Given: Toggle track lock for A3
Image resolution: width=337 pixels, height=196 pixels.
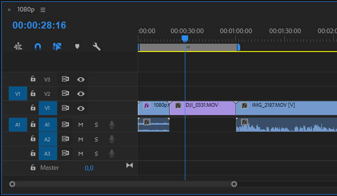Looking at the screenshot, I should [x=33, y=153].
